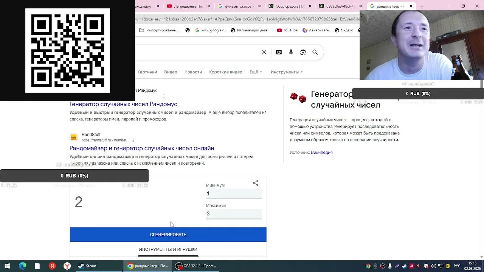Click the volume icon in the tray
484x272 pixels.
[x=433, y=266]
